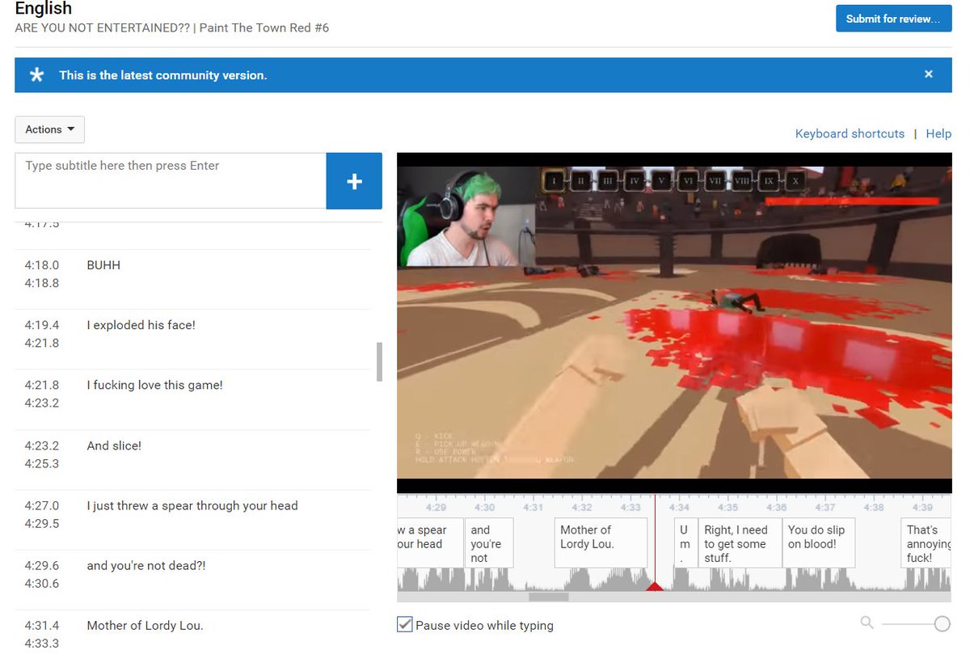The image size is (970, 667).
Task: Click the magnifier zoom icon
Action: (867, 623)
